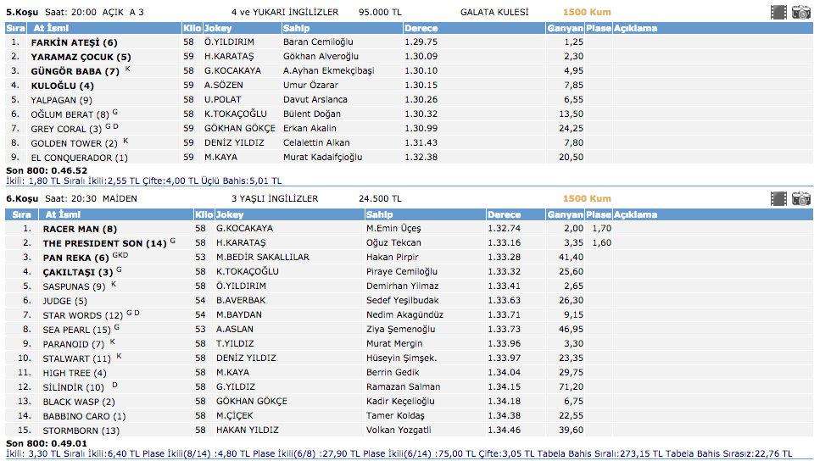This screenshot has height=461, width=831.
Task: Play the race 6 video film icon
Action: pos(778,198)
